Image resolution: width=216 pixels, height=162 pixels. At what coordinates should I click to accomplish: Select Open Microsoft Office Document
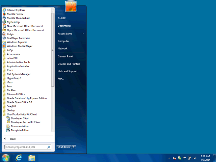pyautogui.click(x=26, y=30)
